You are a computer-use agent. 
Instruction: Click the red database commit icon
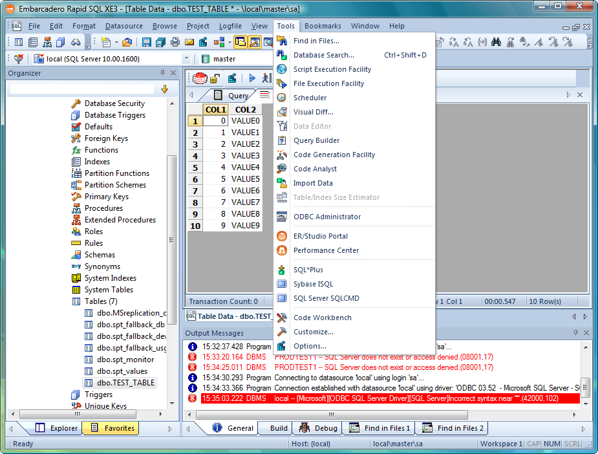click(x=200, y=78)
